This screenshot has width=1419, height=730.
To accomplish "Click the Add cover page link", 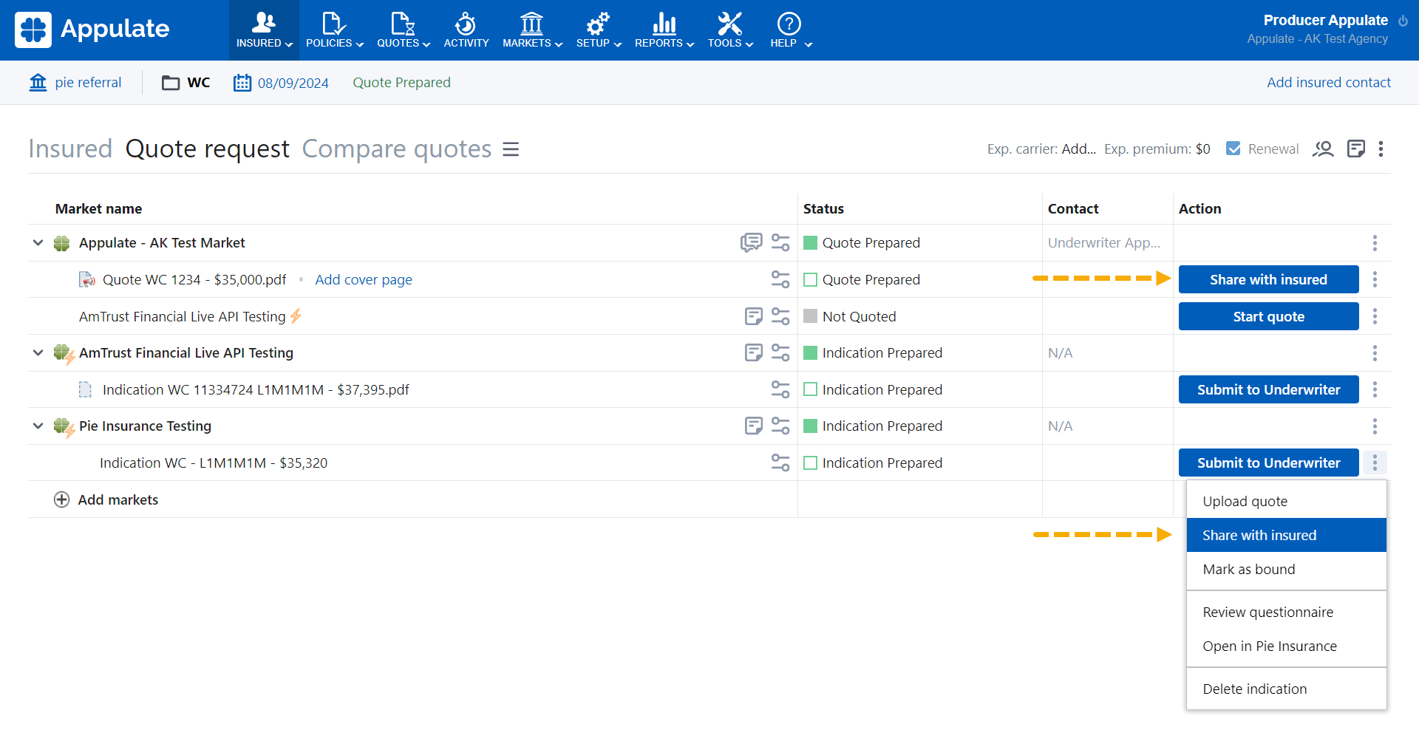I will [363, 279].
